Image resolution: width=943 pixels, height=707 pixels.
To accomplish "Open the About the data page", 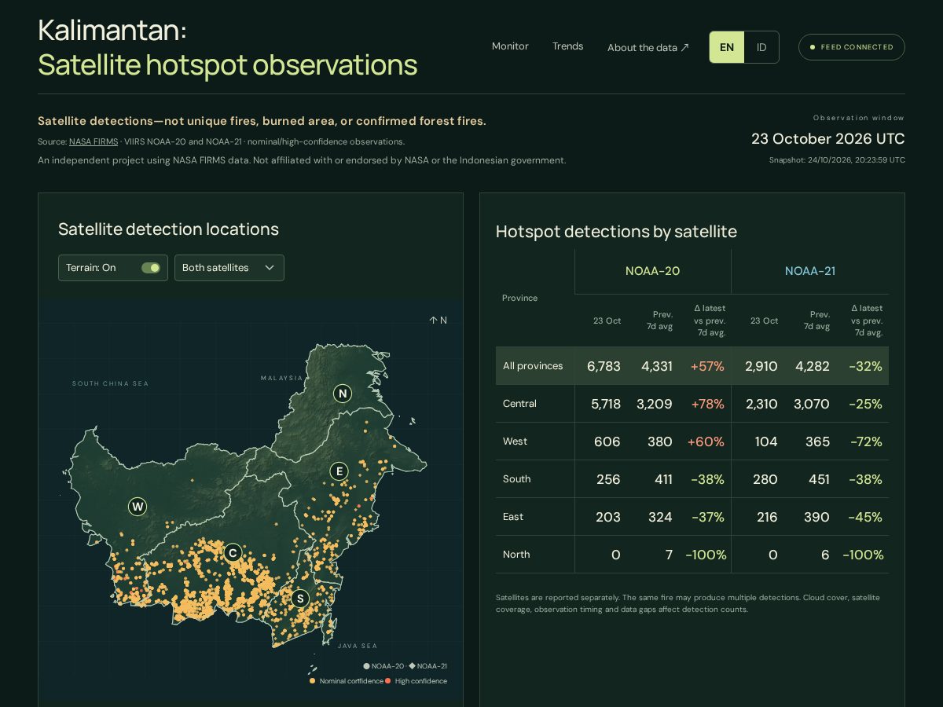I will [x=648, y=48].
